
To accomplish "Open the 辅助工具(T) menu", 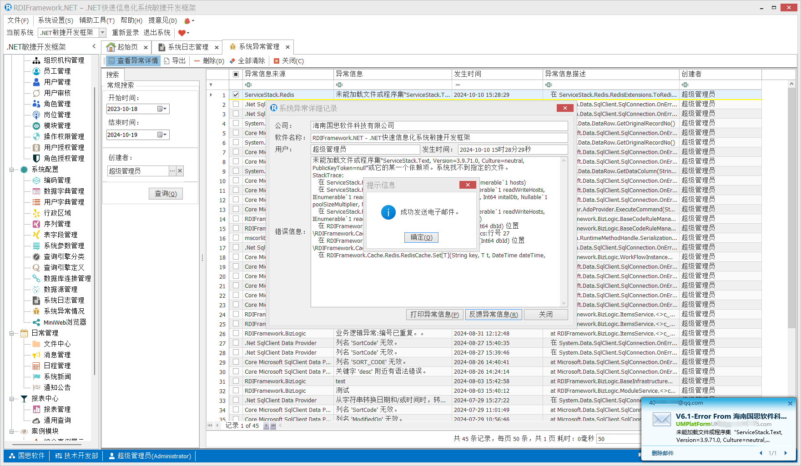I will coord(96,20).
